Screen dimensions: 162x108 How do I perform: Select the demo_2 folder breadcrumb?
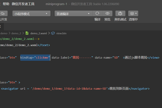[16, 33]
